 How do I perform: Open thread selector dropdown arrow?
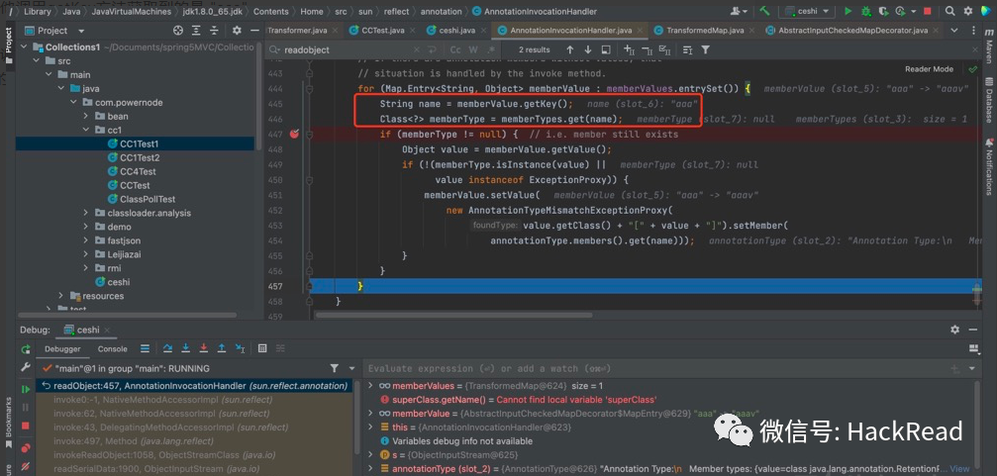click(x=351, y=368)
